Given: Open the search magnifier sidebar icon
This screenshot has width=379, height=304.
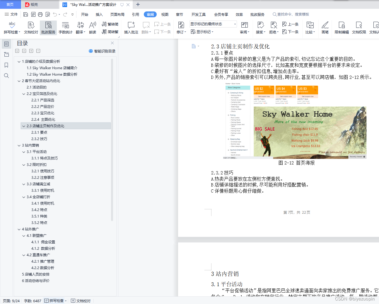Looking at the screenshot, I should tap(6, 76).
